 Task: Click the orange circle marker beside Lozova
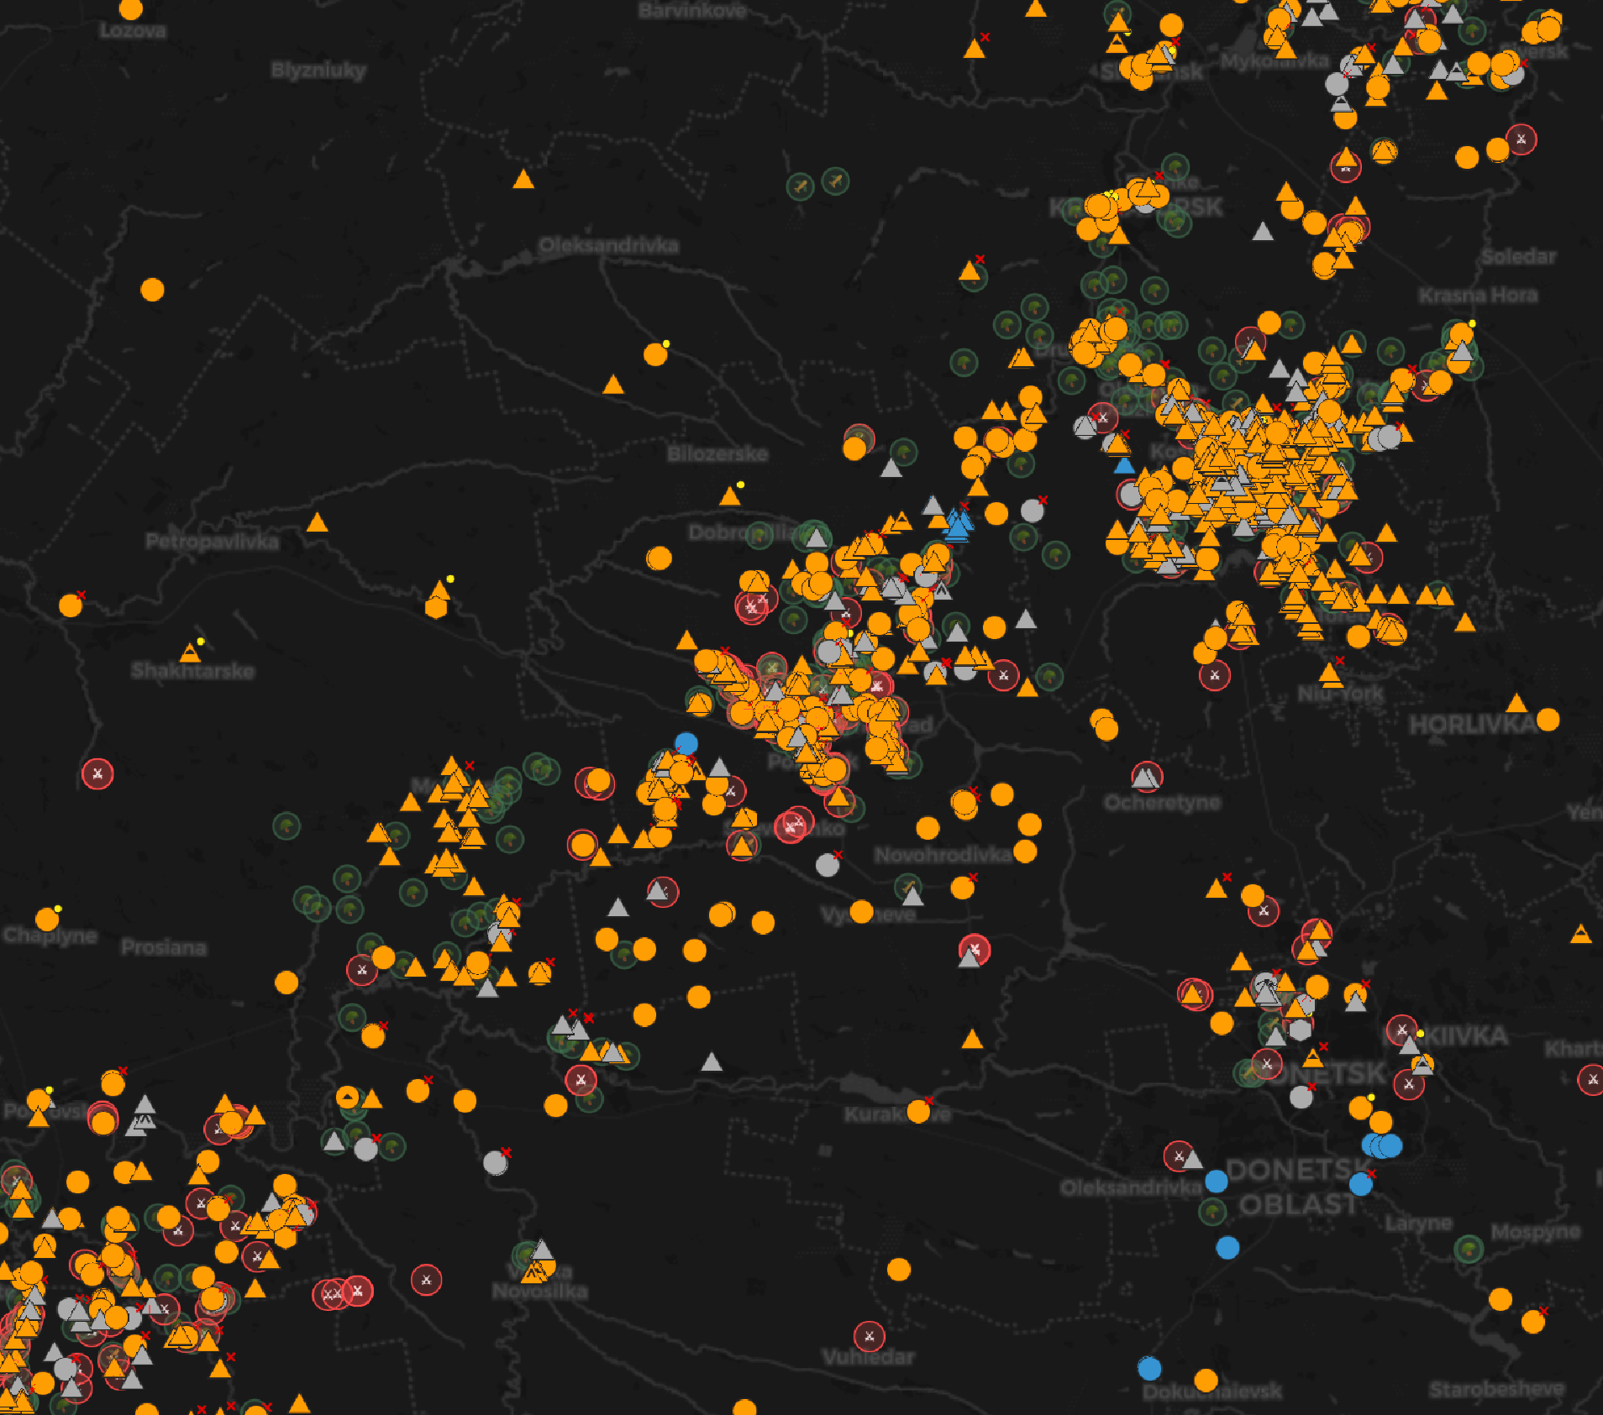(131, 9)
